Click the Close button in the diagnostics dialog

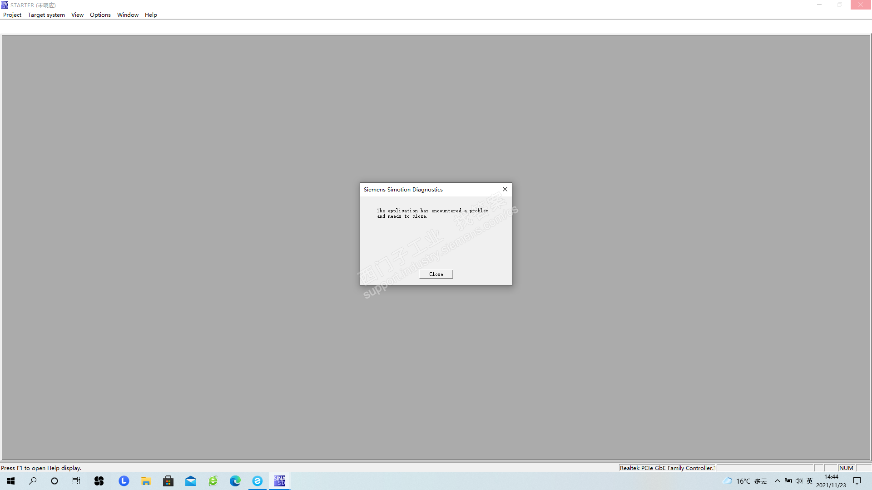436,274
